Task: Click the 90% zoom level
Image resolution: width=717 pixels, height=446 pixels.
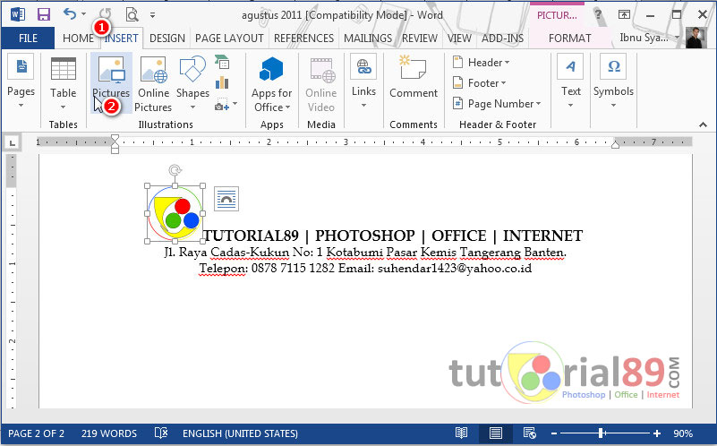Action: [x=683, y=433]
